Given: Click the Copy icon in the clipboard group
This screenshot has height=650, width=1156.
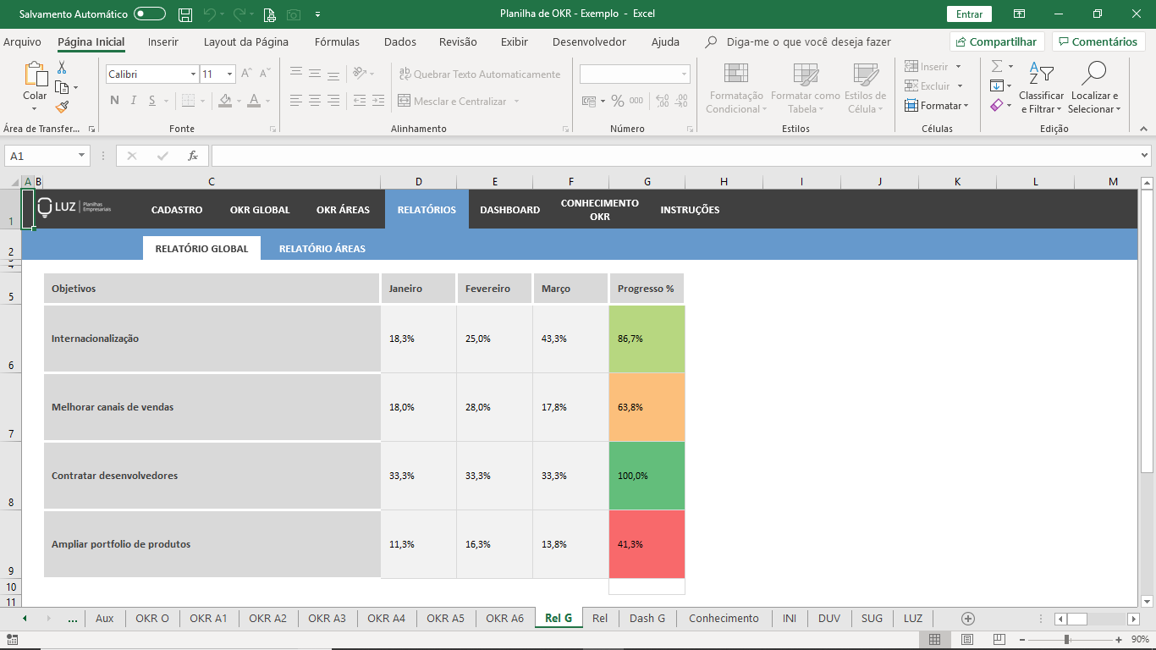Looking at the screenshot, I should point(62,87).
